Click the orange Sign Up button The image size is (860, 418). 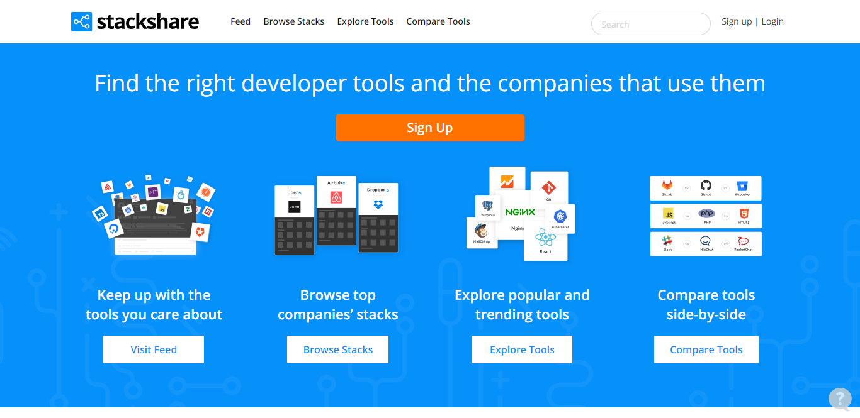[x=430, y=128]
